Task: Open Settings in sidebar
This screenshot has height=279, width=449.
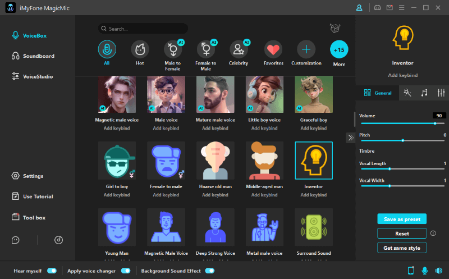Action: [x=28, y=176]
